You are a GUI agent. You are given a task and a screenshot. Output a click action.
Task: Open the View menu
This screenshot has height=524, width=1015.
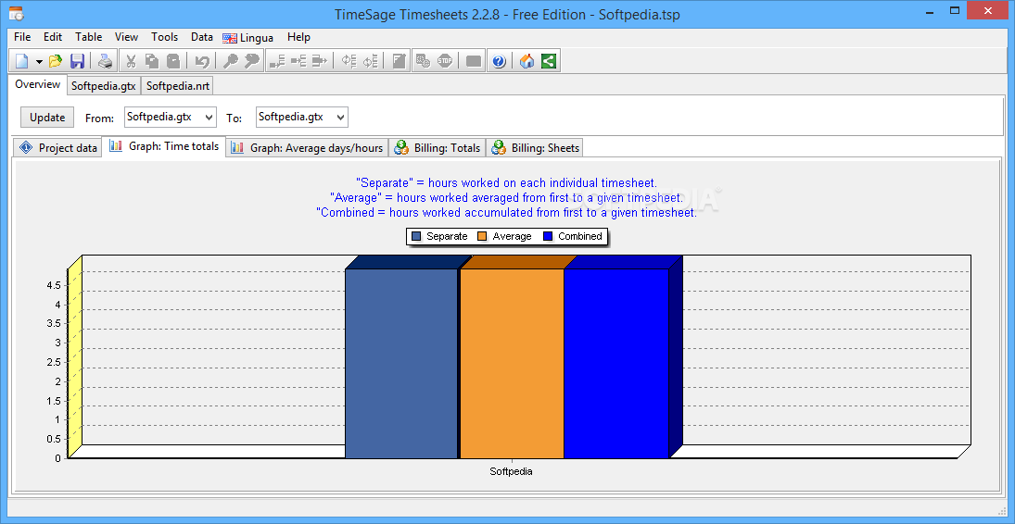(126, 37)
